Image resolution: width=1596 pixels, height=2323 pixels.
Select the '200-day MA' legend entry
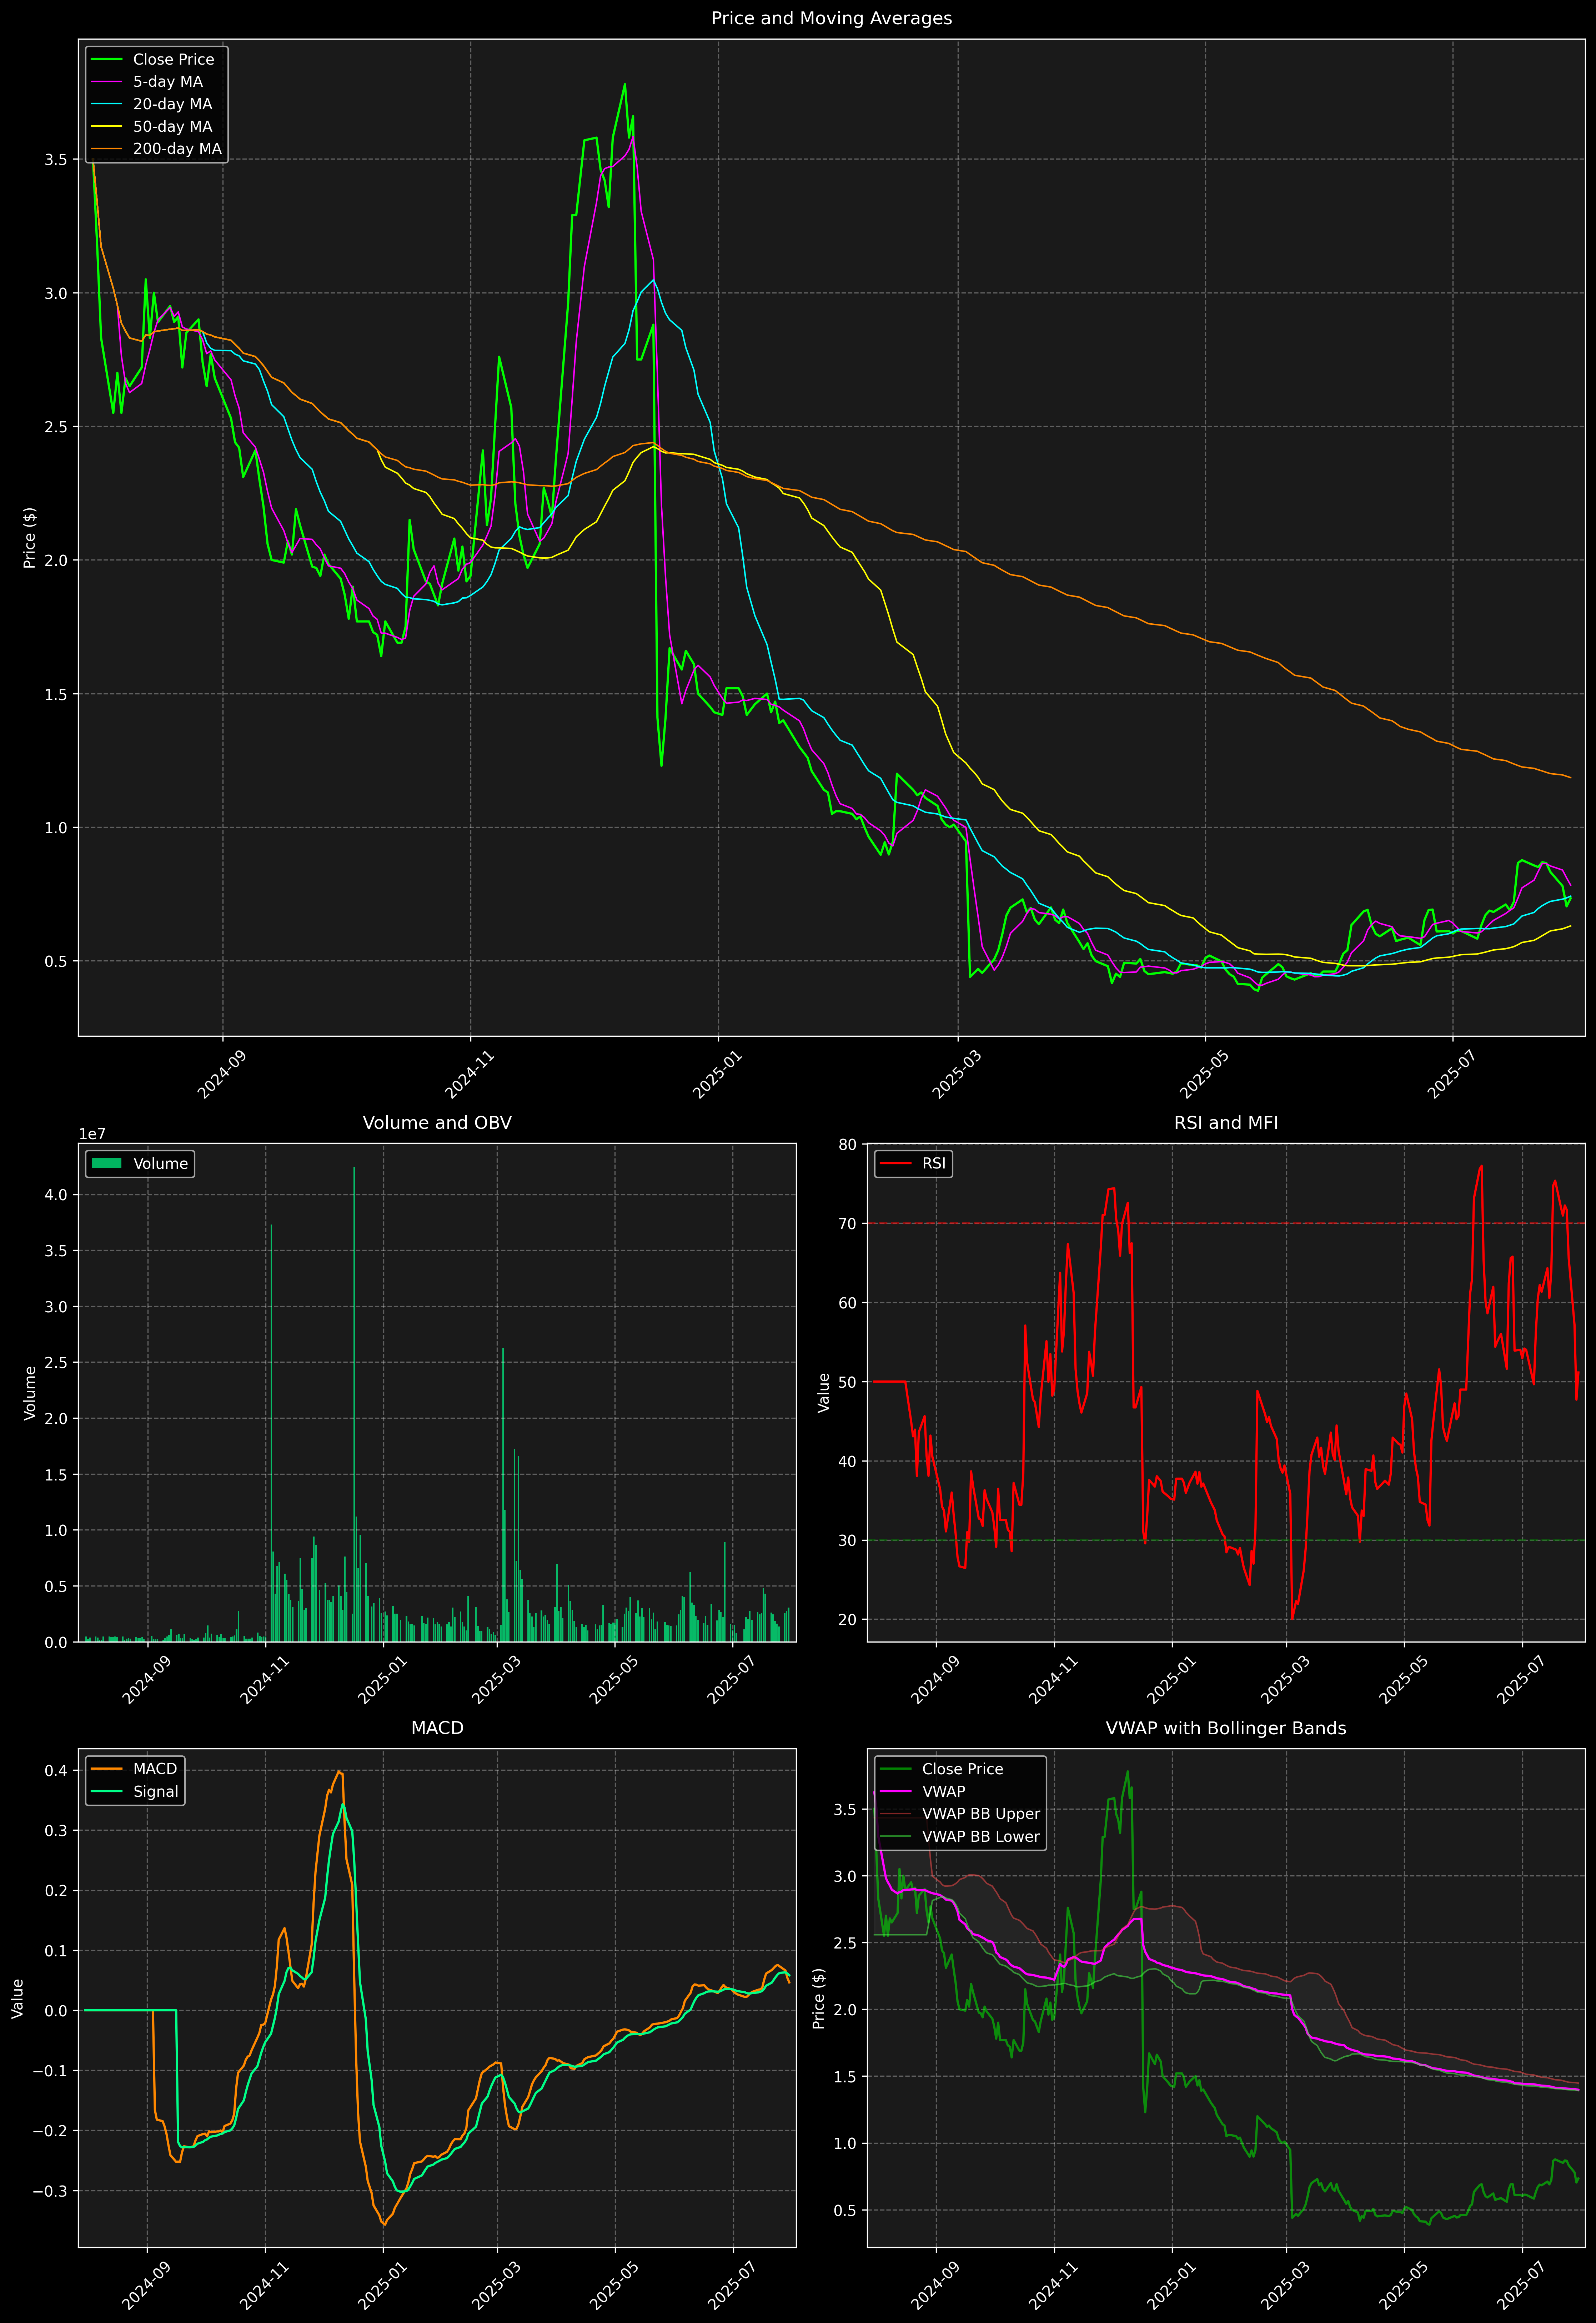pos(177,149)
